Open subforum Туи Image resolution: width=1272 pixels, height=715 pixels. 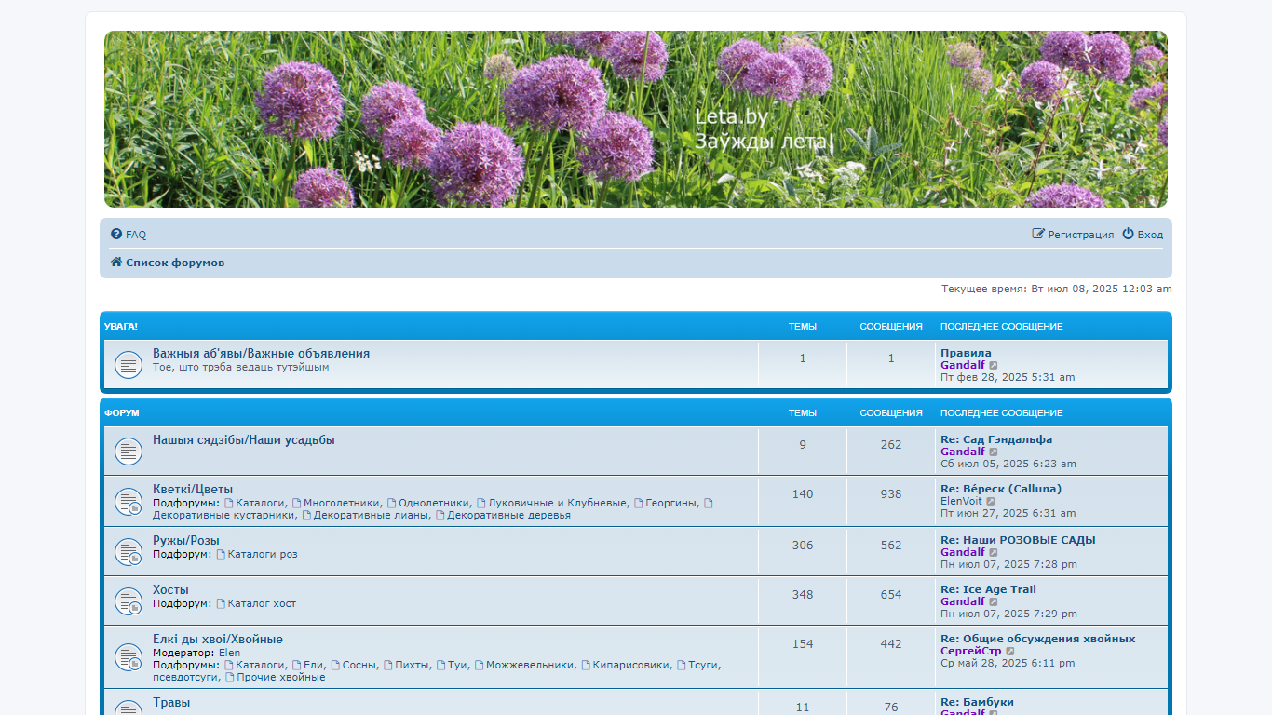[456, 666]
